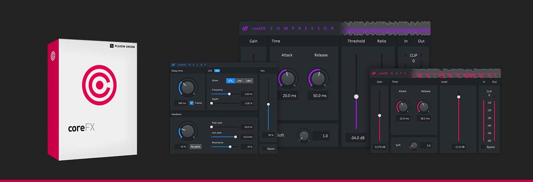Click the Gate Attack knob
533x182 pixels.
click(403, 107)
